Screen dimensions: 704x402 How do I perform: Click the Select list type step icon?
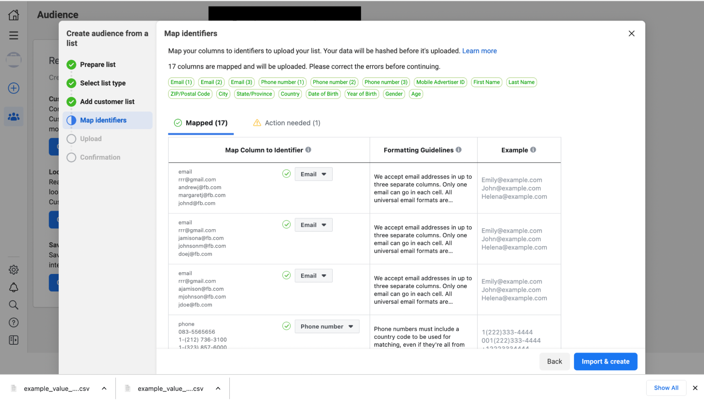point(71,83)
